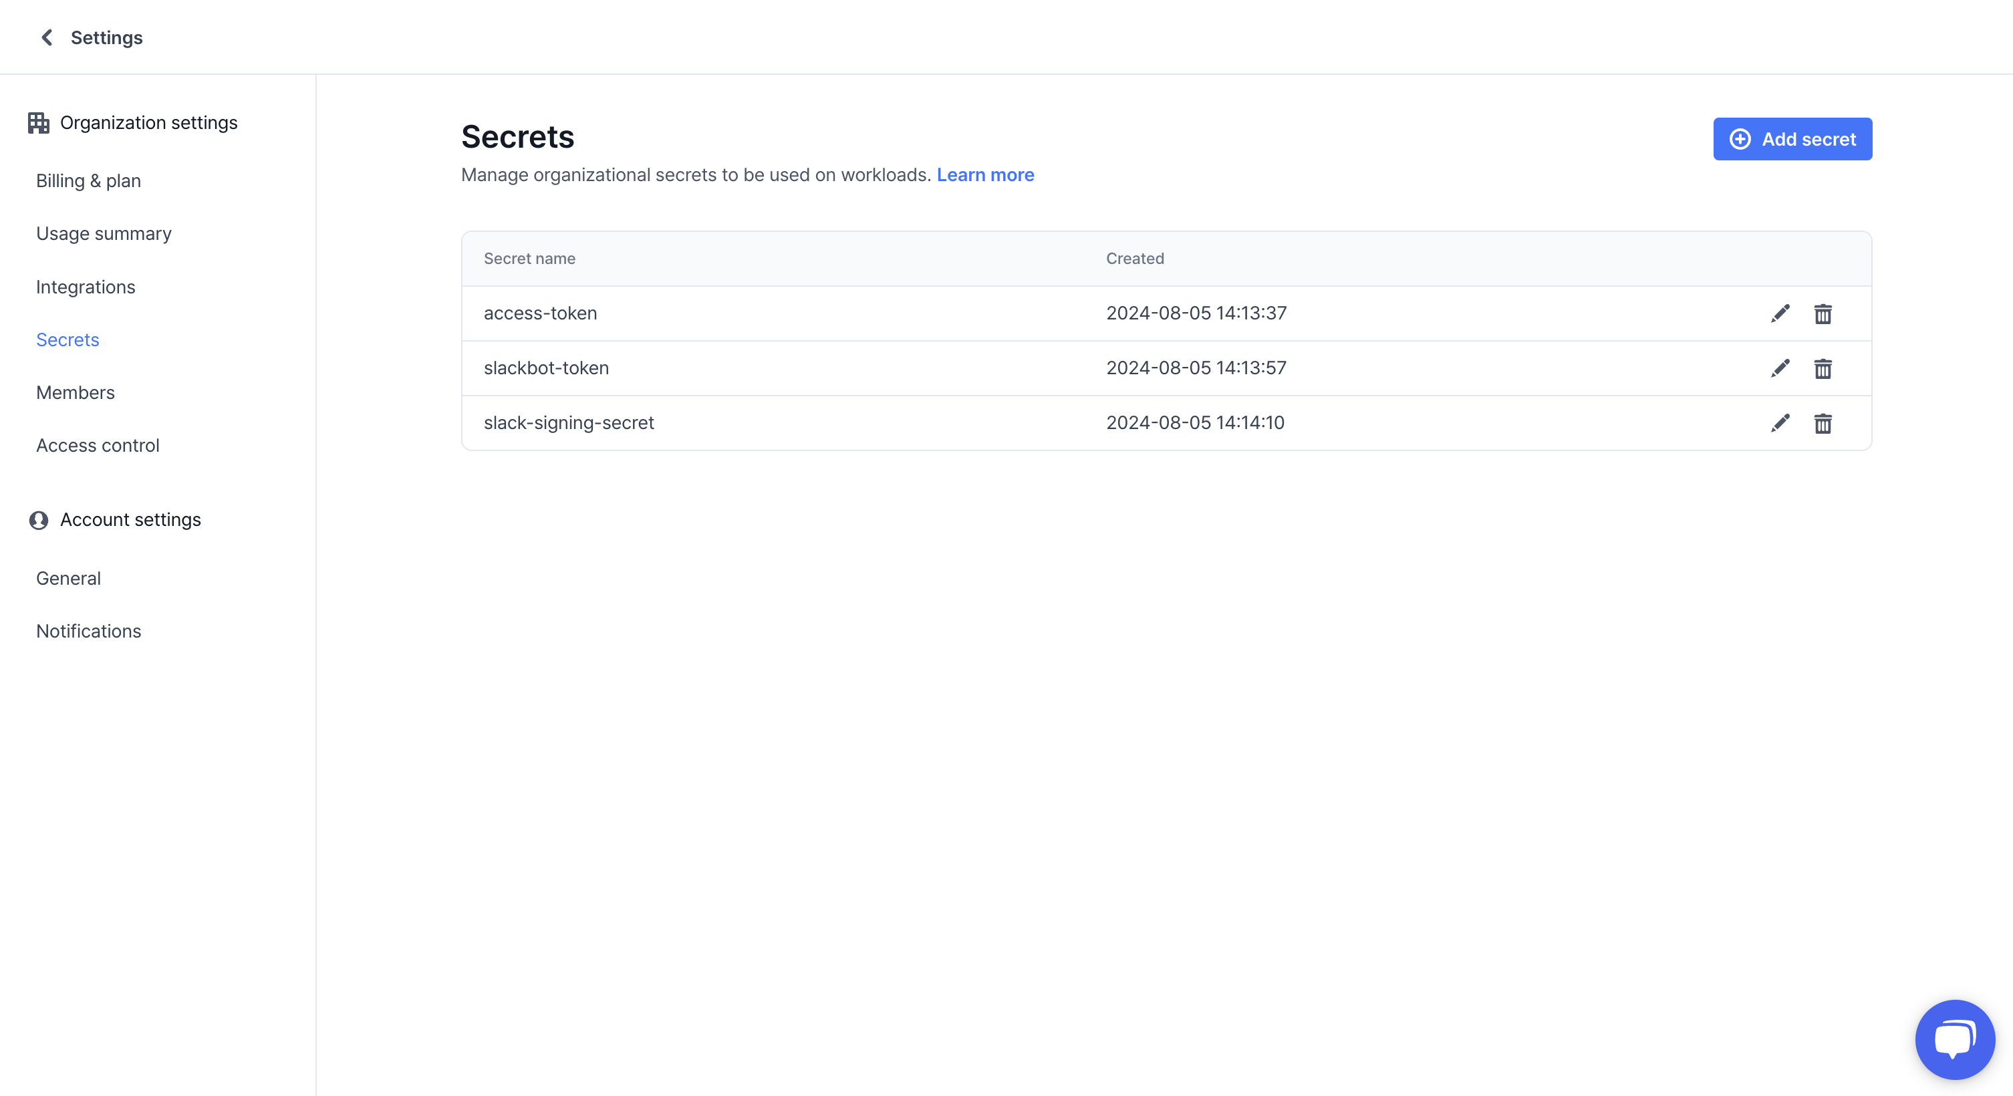Viewport: 2013px width, 1096px height.
Task: Open Notifications settings
Action: click(x=88, y=631)
